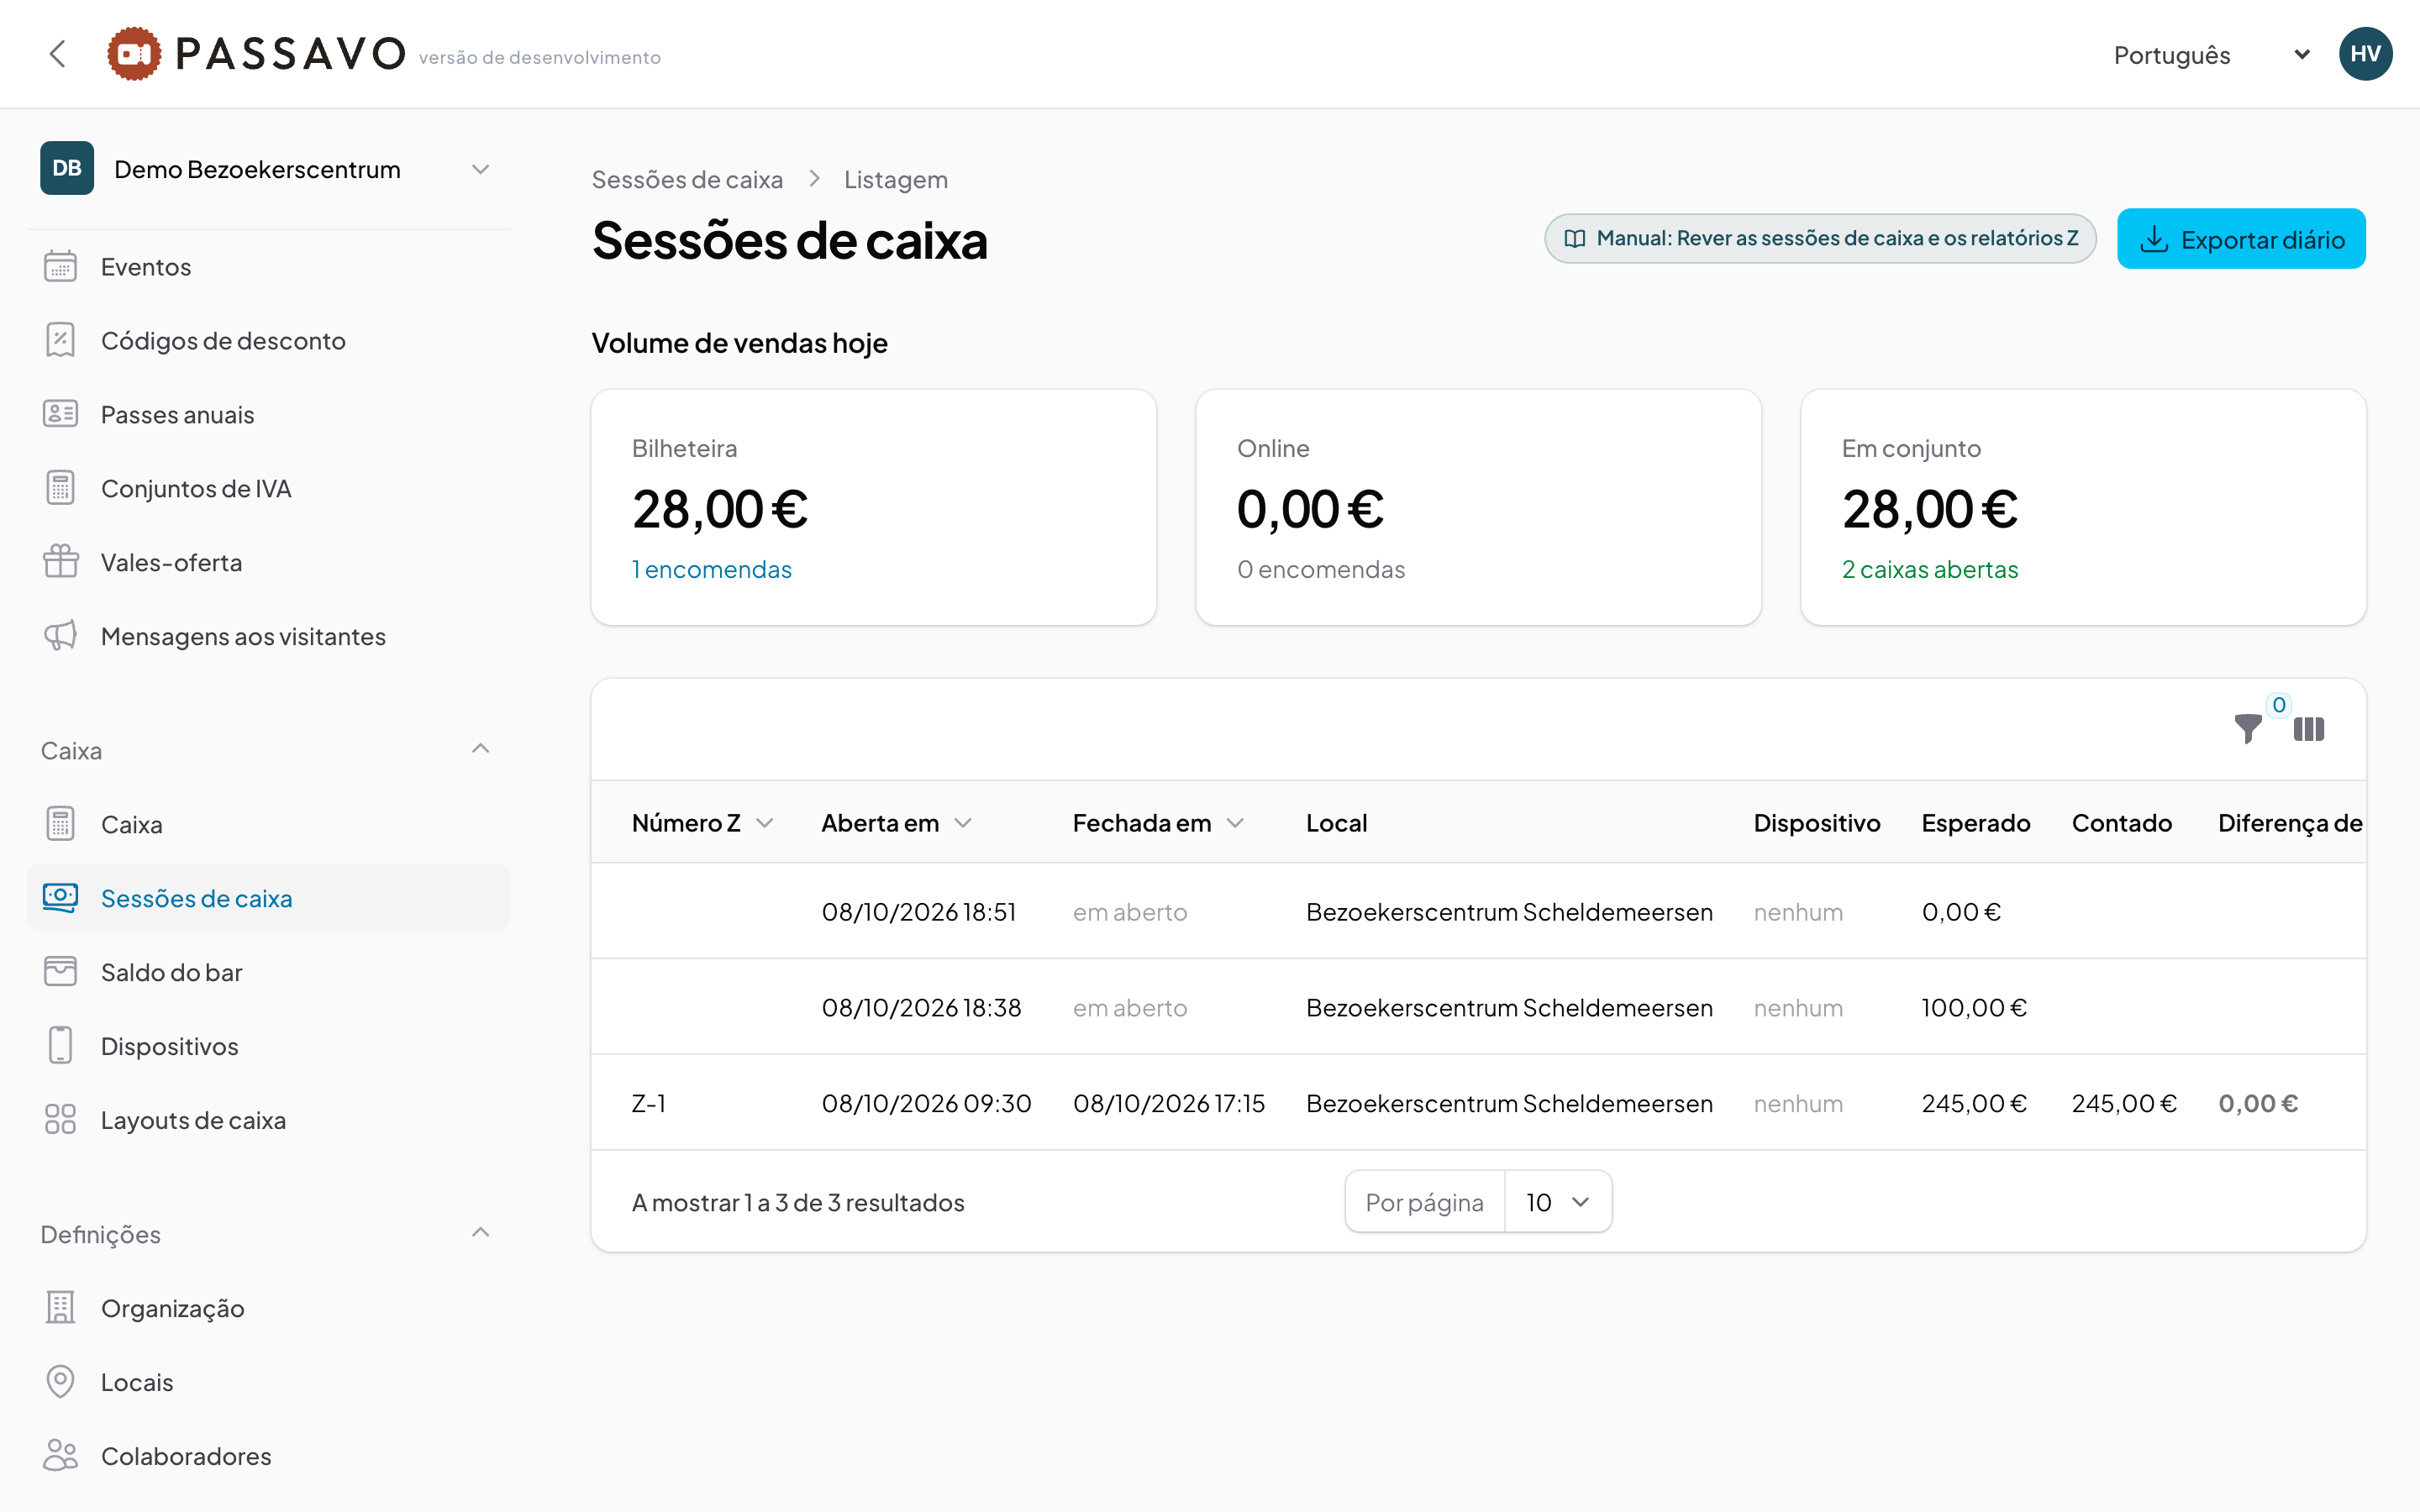
Task: Click the Local column header
Action: [x=1337, y=823]
